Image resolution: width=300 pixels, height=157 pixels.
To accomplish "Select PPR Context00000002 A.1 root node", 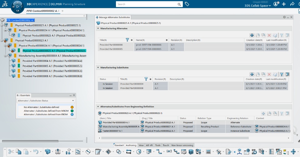I will [x=21, y=20].
